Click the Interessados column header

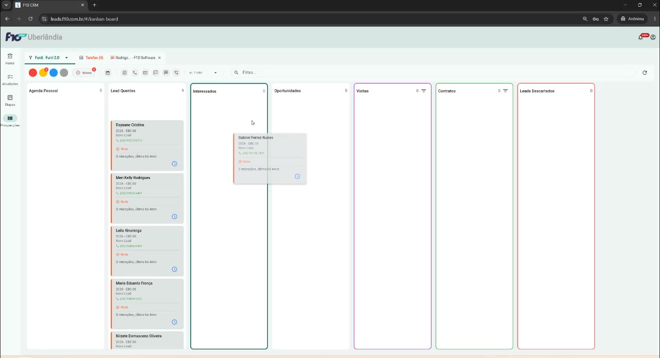pos(205,91)
